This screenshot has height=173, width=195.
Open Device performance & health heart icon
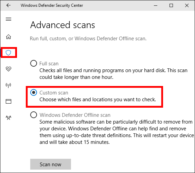(x=8, y=69)
